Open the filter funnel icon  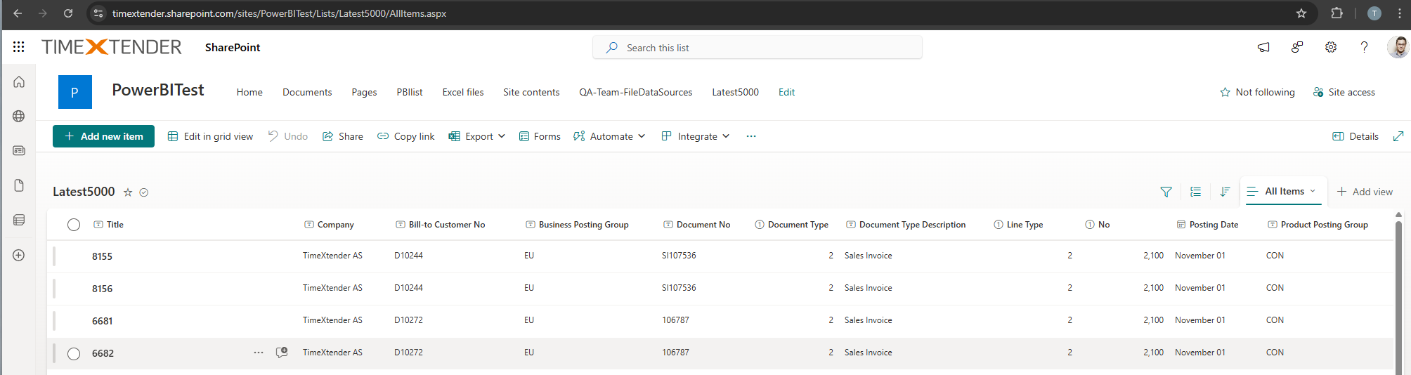point(1166,192)
